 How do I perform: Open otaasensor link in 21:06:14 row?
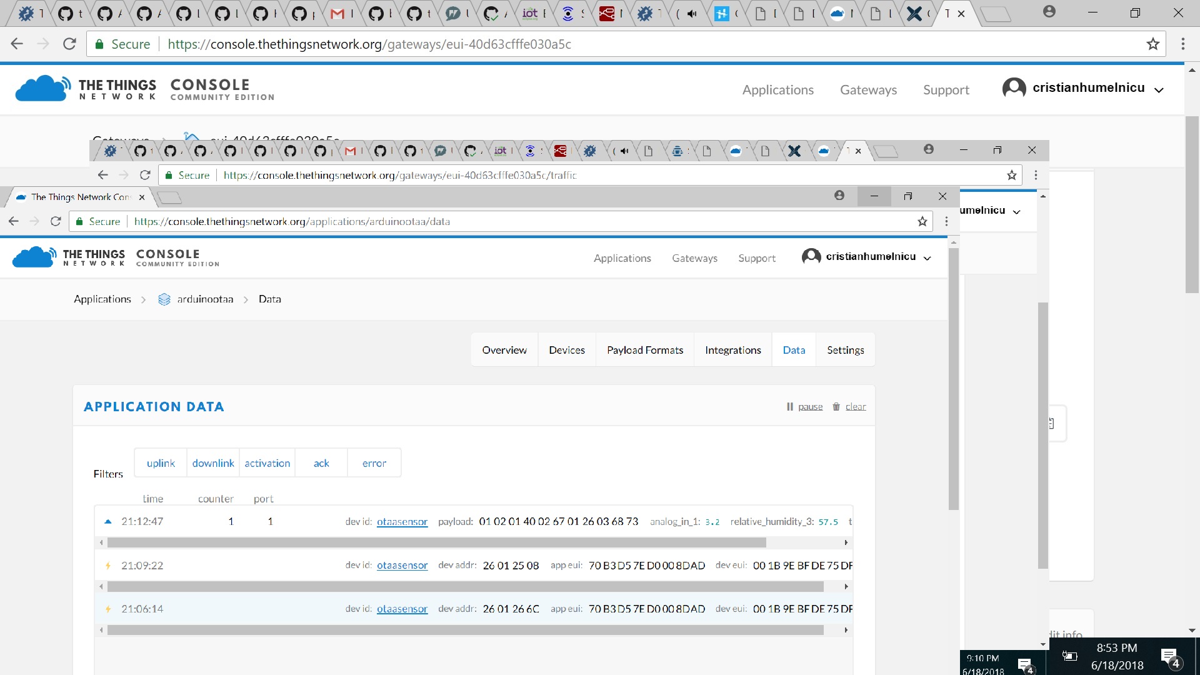402,609
